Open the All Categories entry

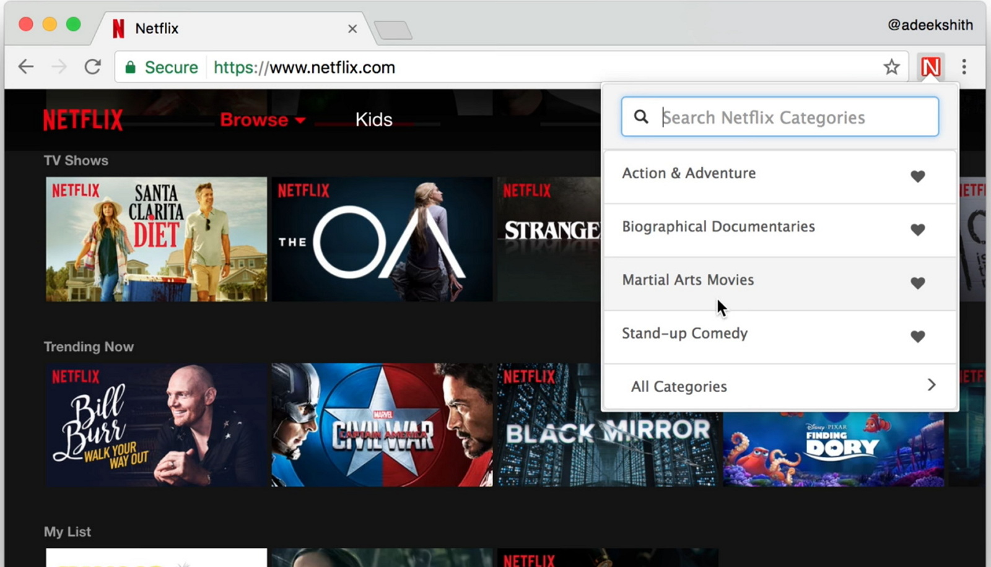pyautogui.click(x=780, y=386)
